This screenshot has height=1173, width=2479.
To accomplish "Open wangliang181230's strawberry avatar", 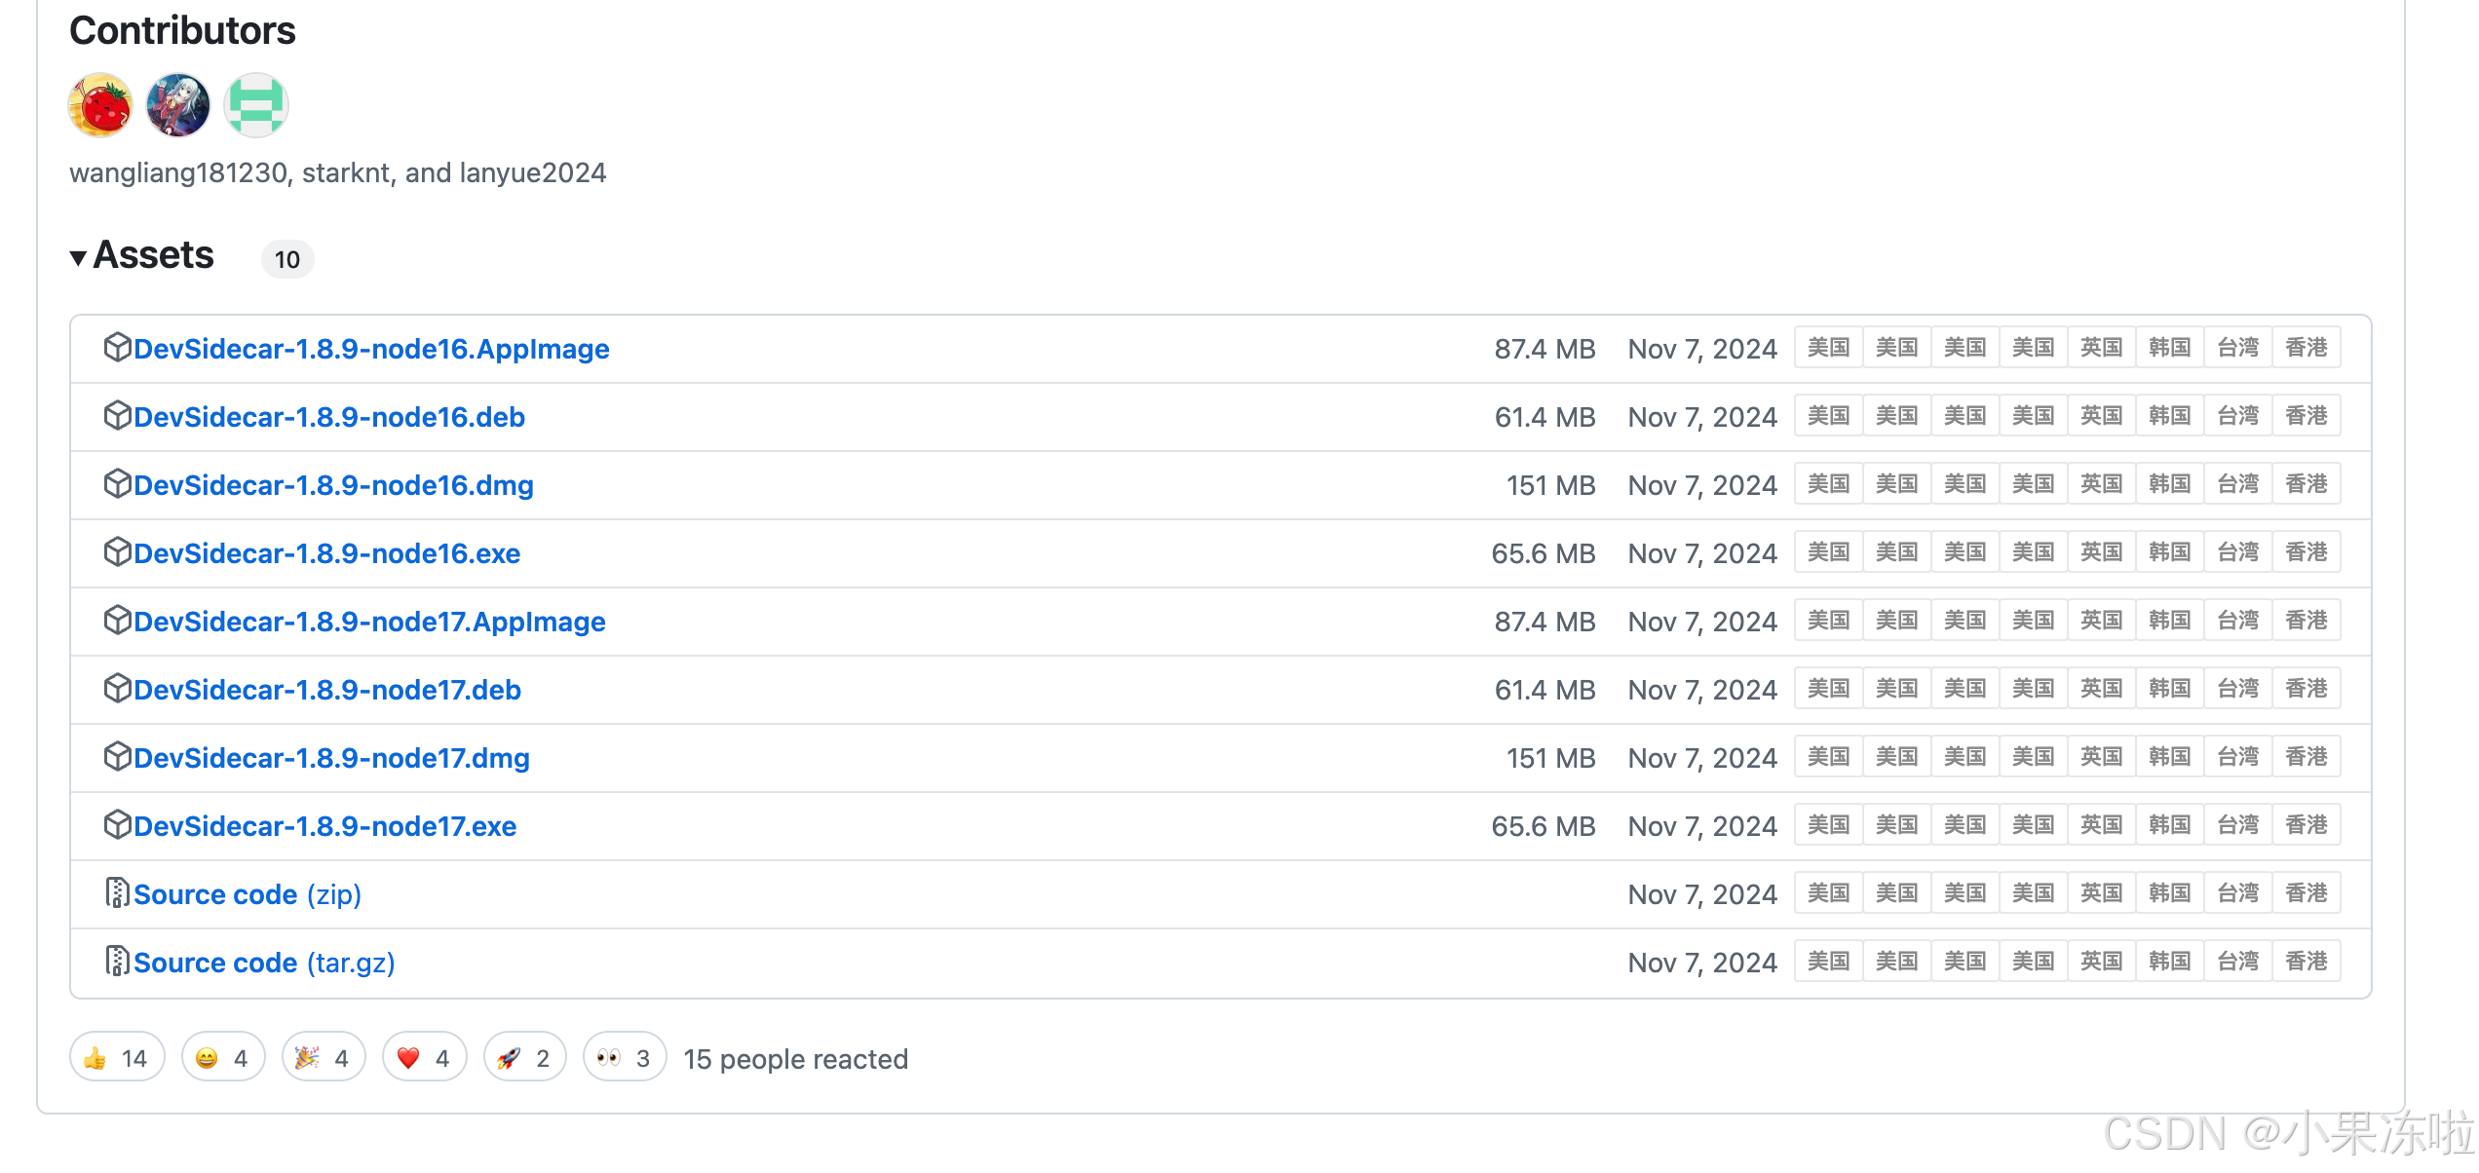I will [x=100, y=105].
